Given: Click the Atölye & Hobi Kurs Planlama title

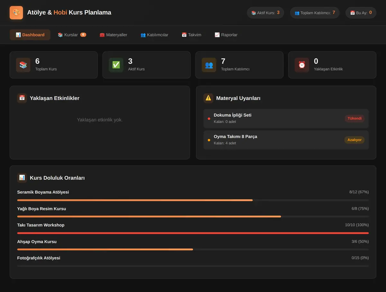Looking at the screenshot, I should pyautogui.click(x=69, y=13).
